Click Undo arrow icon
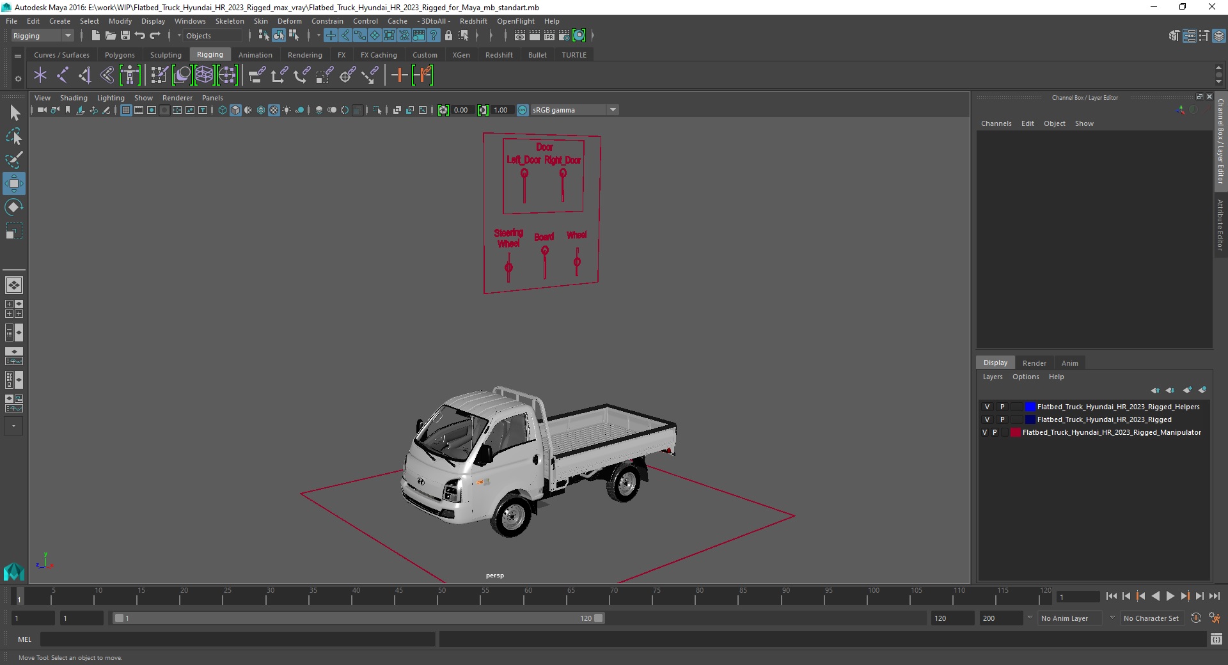This screenshot has width=1228, height=665. pos(140,36)
